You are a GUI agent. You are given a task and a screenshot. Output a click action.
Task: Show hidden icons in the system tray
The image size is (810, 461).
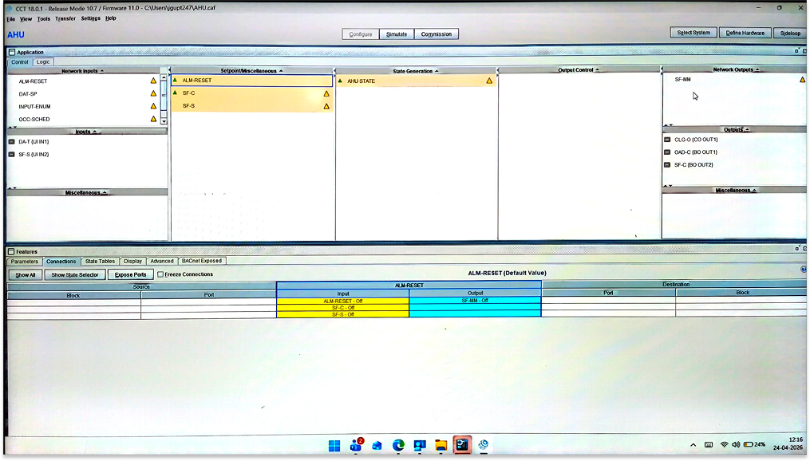point(693,445)
